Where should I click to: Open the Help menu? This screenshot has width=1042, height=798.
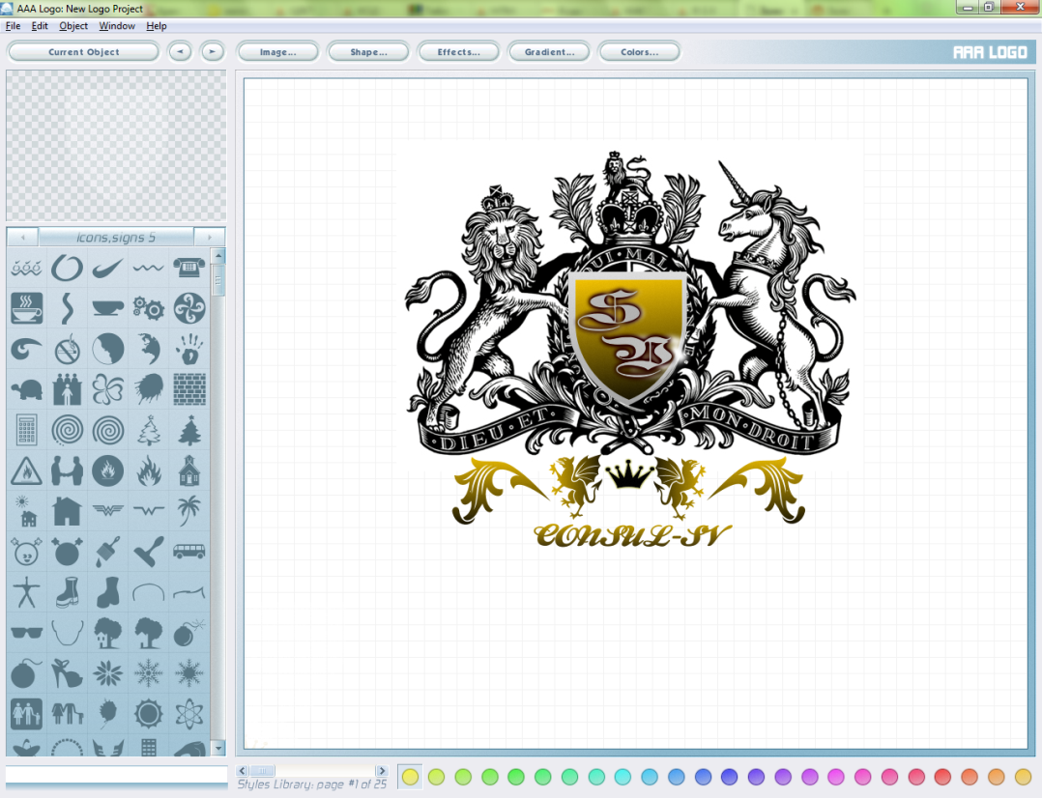point(157,26)
